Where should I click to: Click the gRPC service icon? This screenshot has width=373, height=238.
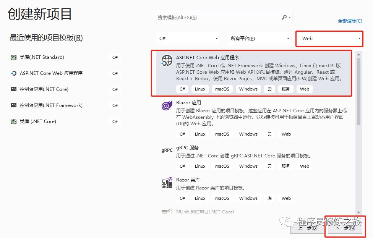pos(167,150)
